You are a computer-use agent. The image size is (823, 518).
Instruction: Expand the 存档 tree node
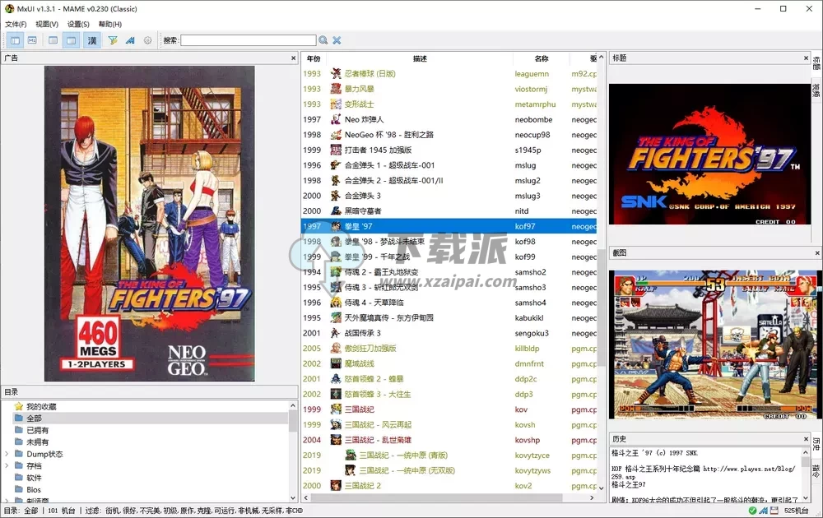(x=7, y=465)
